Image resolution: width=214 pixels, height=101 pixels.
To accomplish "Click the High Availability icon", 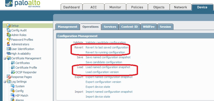I will pyautogui.click(x=9, y=53).
